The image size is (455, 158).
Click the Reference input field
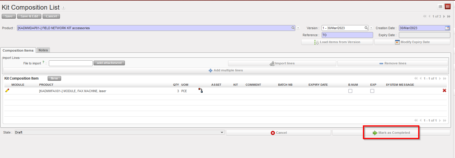[347, 35]
